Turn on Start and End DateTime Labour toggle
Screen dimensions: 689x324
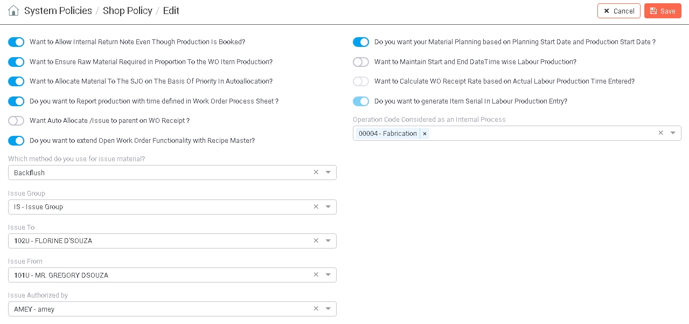361,62
